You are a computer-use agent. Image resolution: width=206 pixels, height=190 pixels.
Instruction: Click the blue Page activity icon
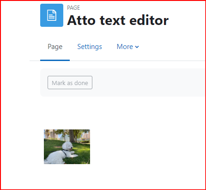pyautogui.click(x=52, y=15)
